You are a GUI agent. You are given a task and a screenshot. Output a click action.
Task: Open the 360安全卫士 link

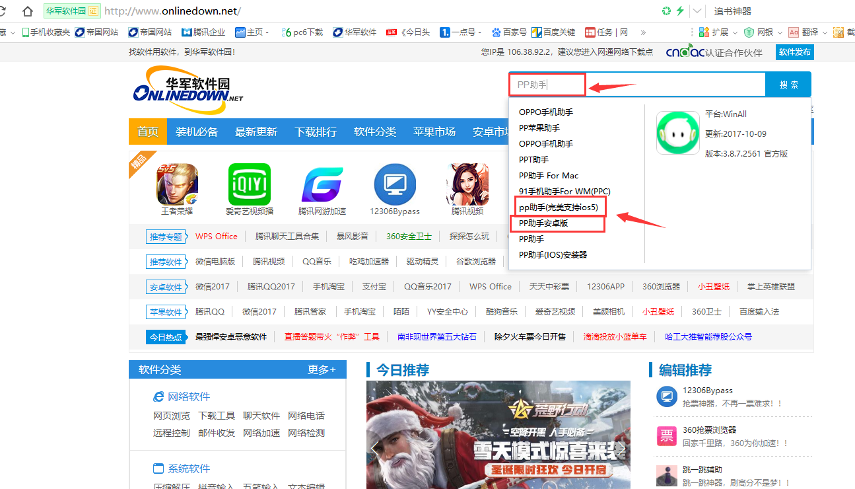(x=409, y=236)
